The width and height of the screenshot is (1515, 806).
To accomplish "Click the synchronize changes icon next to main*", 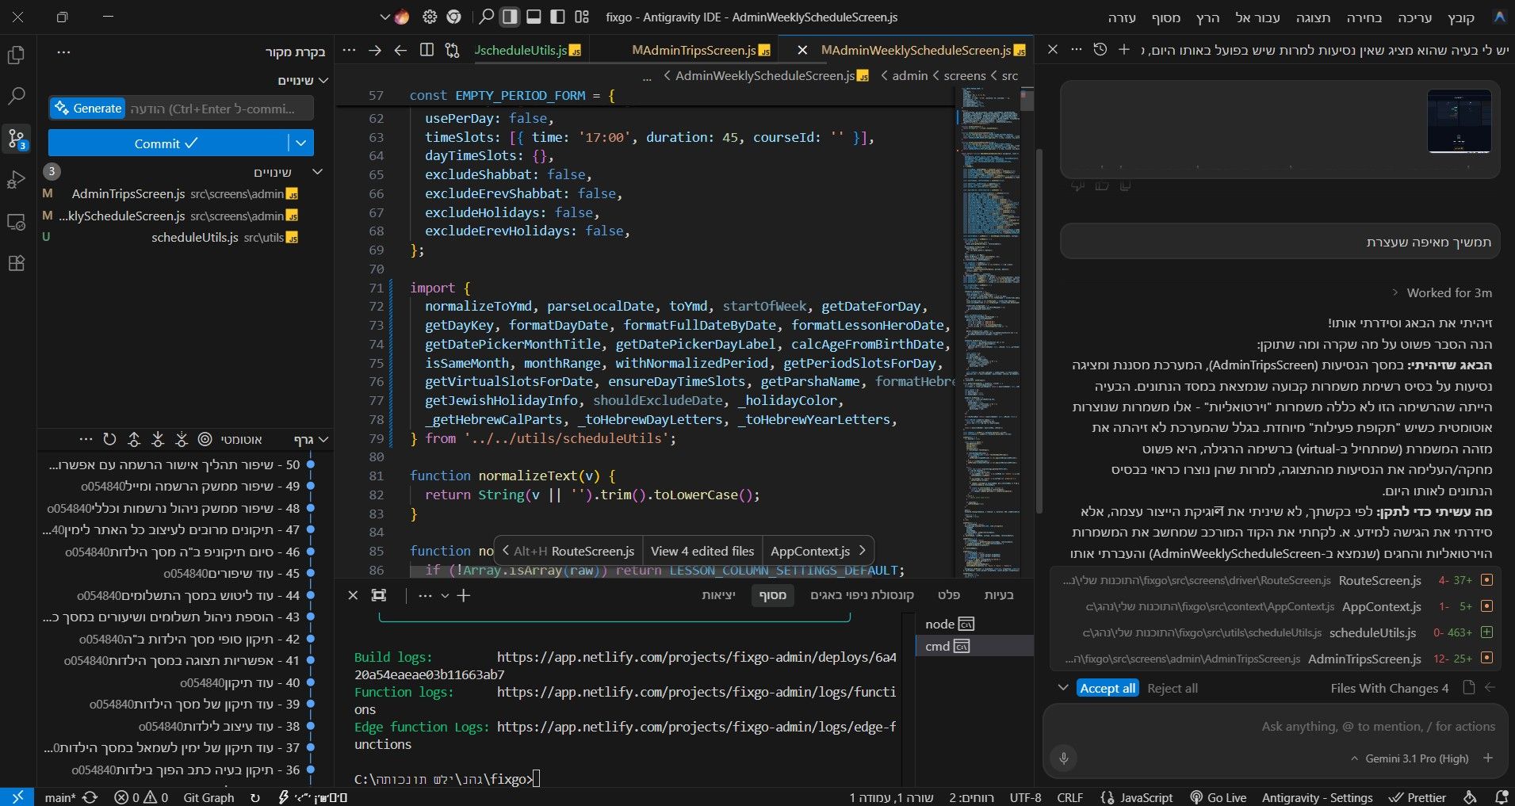I will point(90,797).
